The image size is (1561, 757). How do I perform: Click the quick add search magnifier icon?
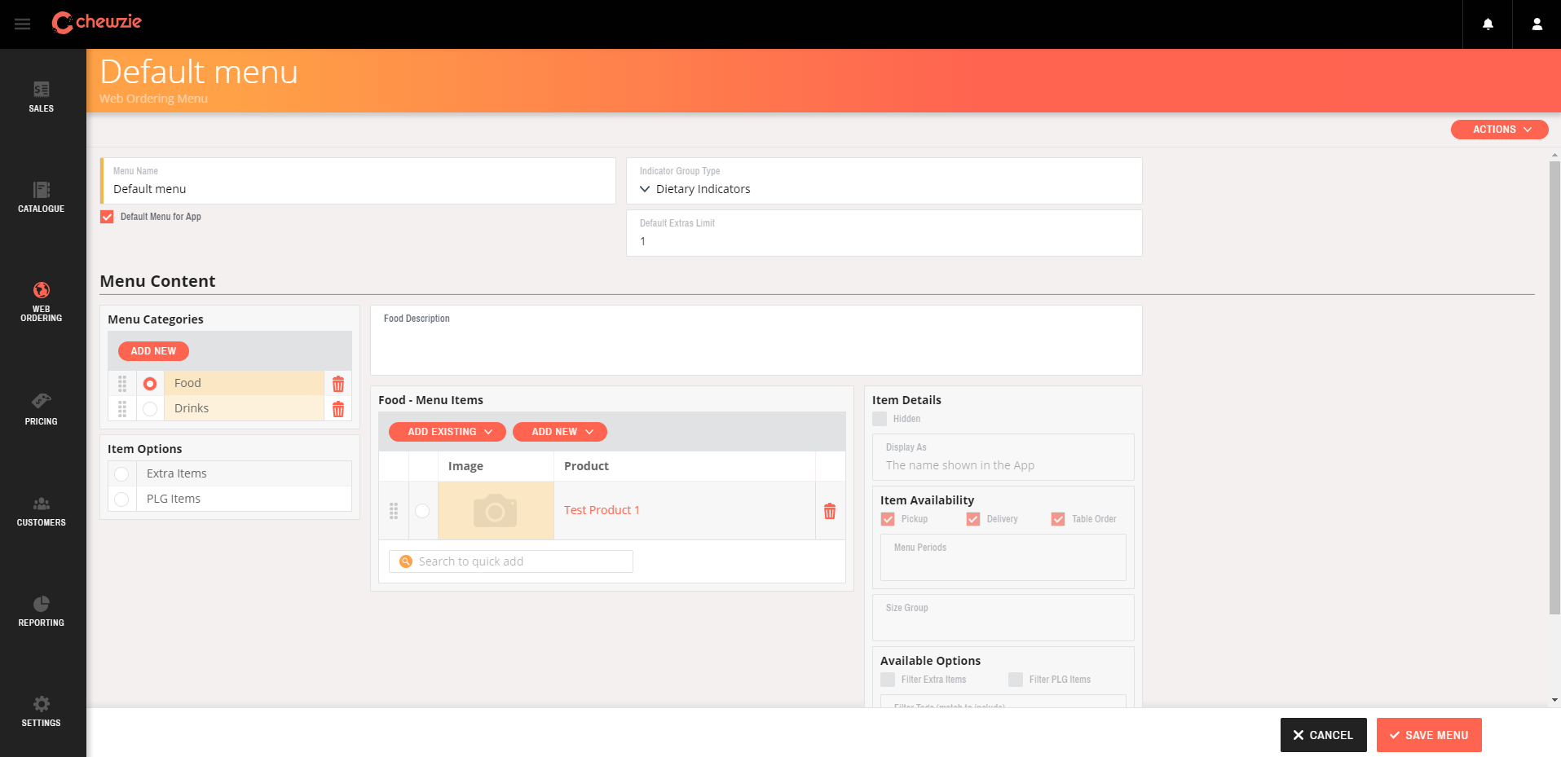click(x=406, y=561)
